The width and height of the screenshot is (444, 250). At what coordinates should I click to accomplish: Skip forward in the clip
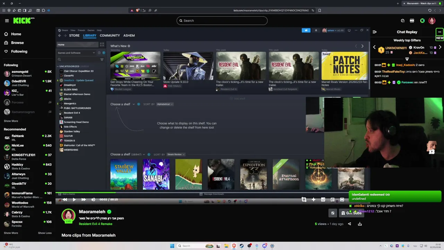[83, 200]
